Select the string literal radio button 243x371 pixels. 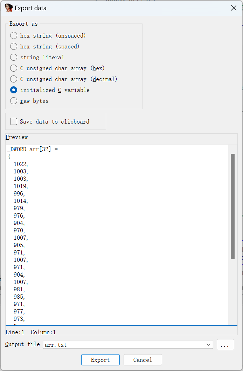pos(13,57)
